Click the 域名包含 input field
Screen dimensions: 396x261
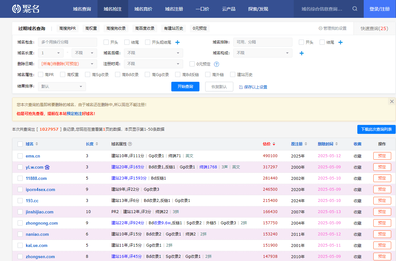[x=67, y=42]
